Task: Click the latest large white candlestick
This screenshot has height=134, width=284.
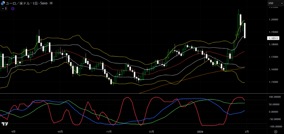Action: coord(245,31)
